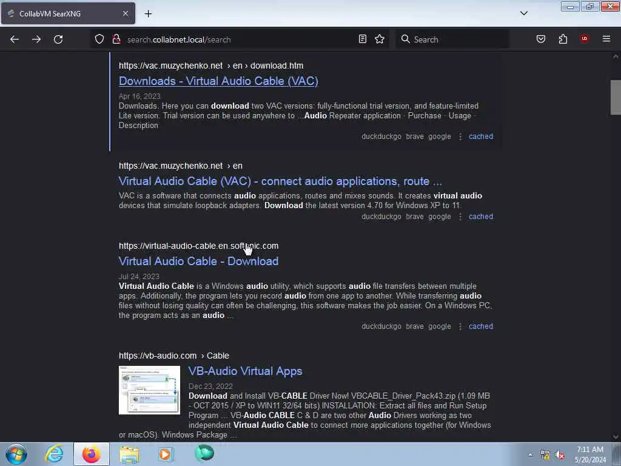
Task: Open the green round app in taskbar
Action: pos(204,453)
